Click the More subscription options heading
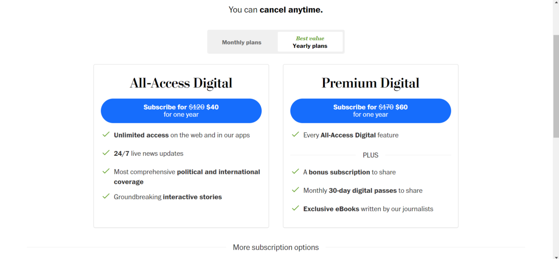 [276, 247]
